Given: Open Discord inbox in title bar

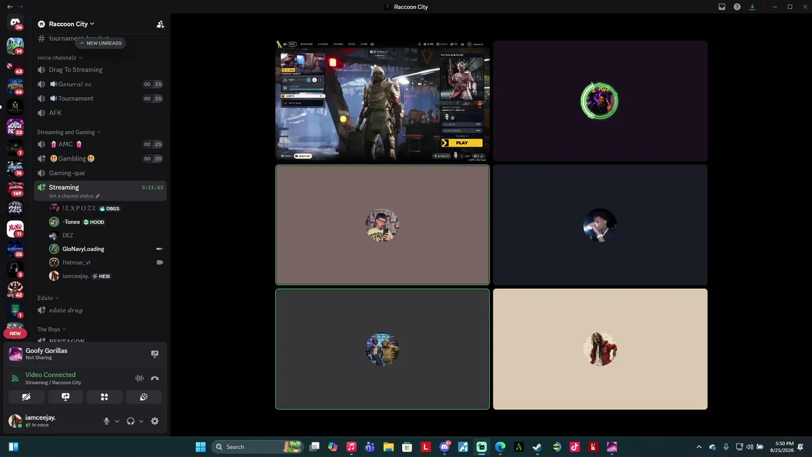Looking at the screenshot, I should click(x=722, y=7).
